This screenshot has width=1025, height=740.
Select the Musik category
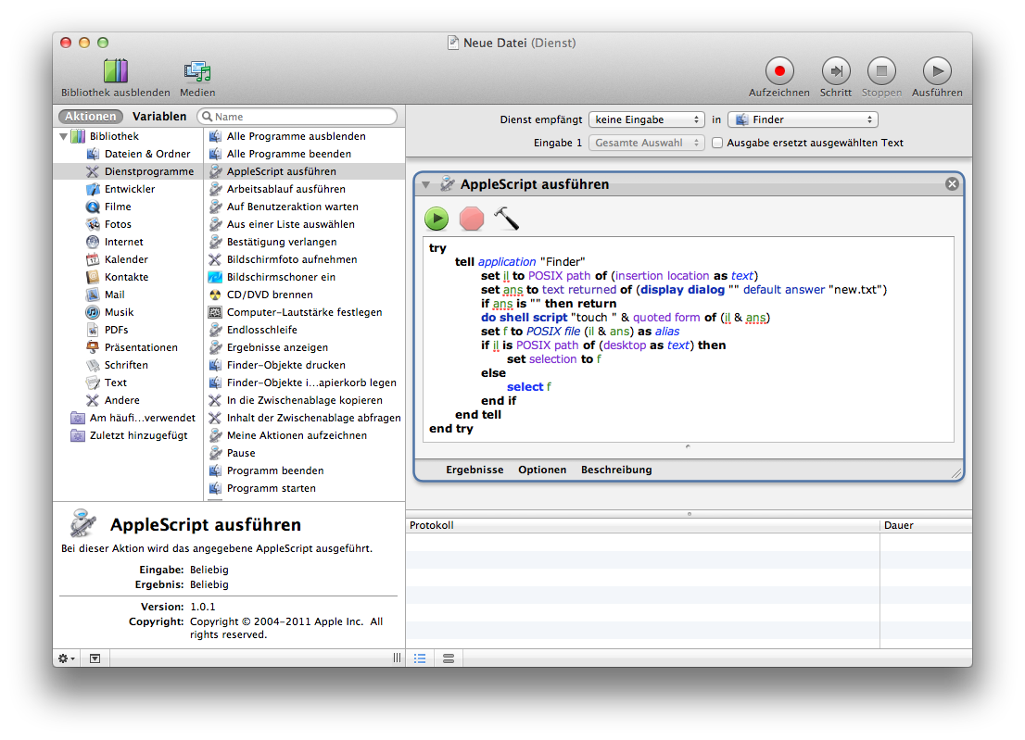(128, 313)
